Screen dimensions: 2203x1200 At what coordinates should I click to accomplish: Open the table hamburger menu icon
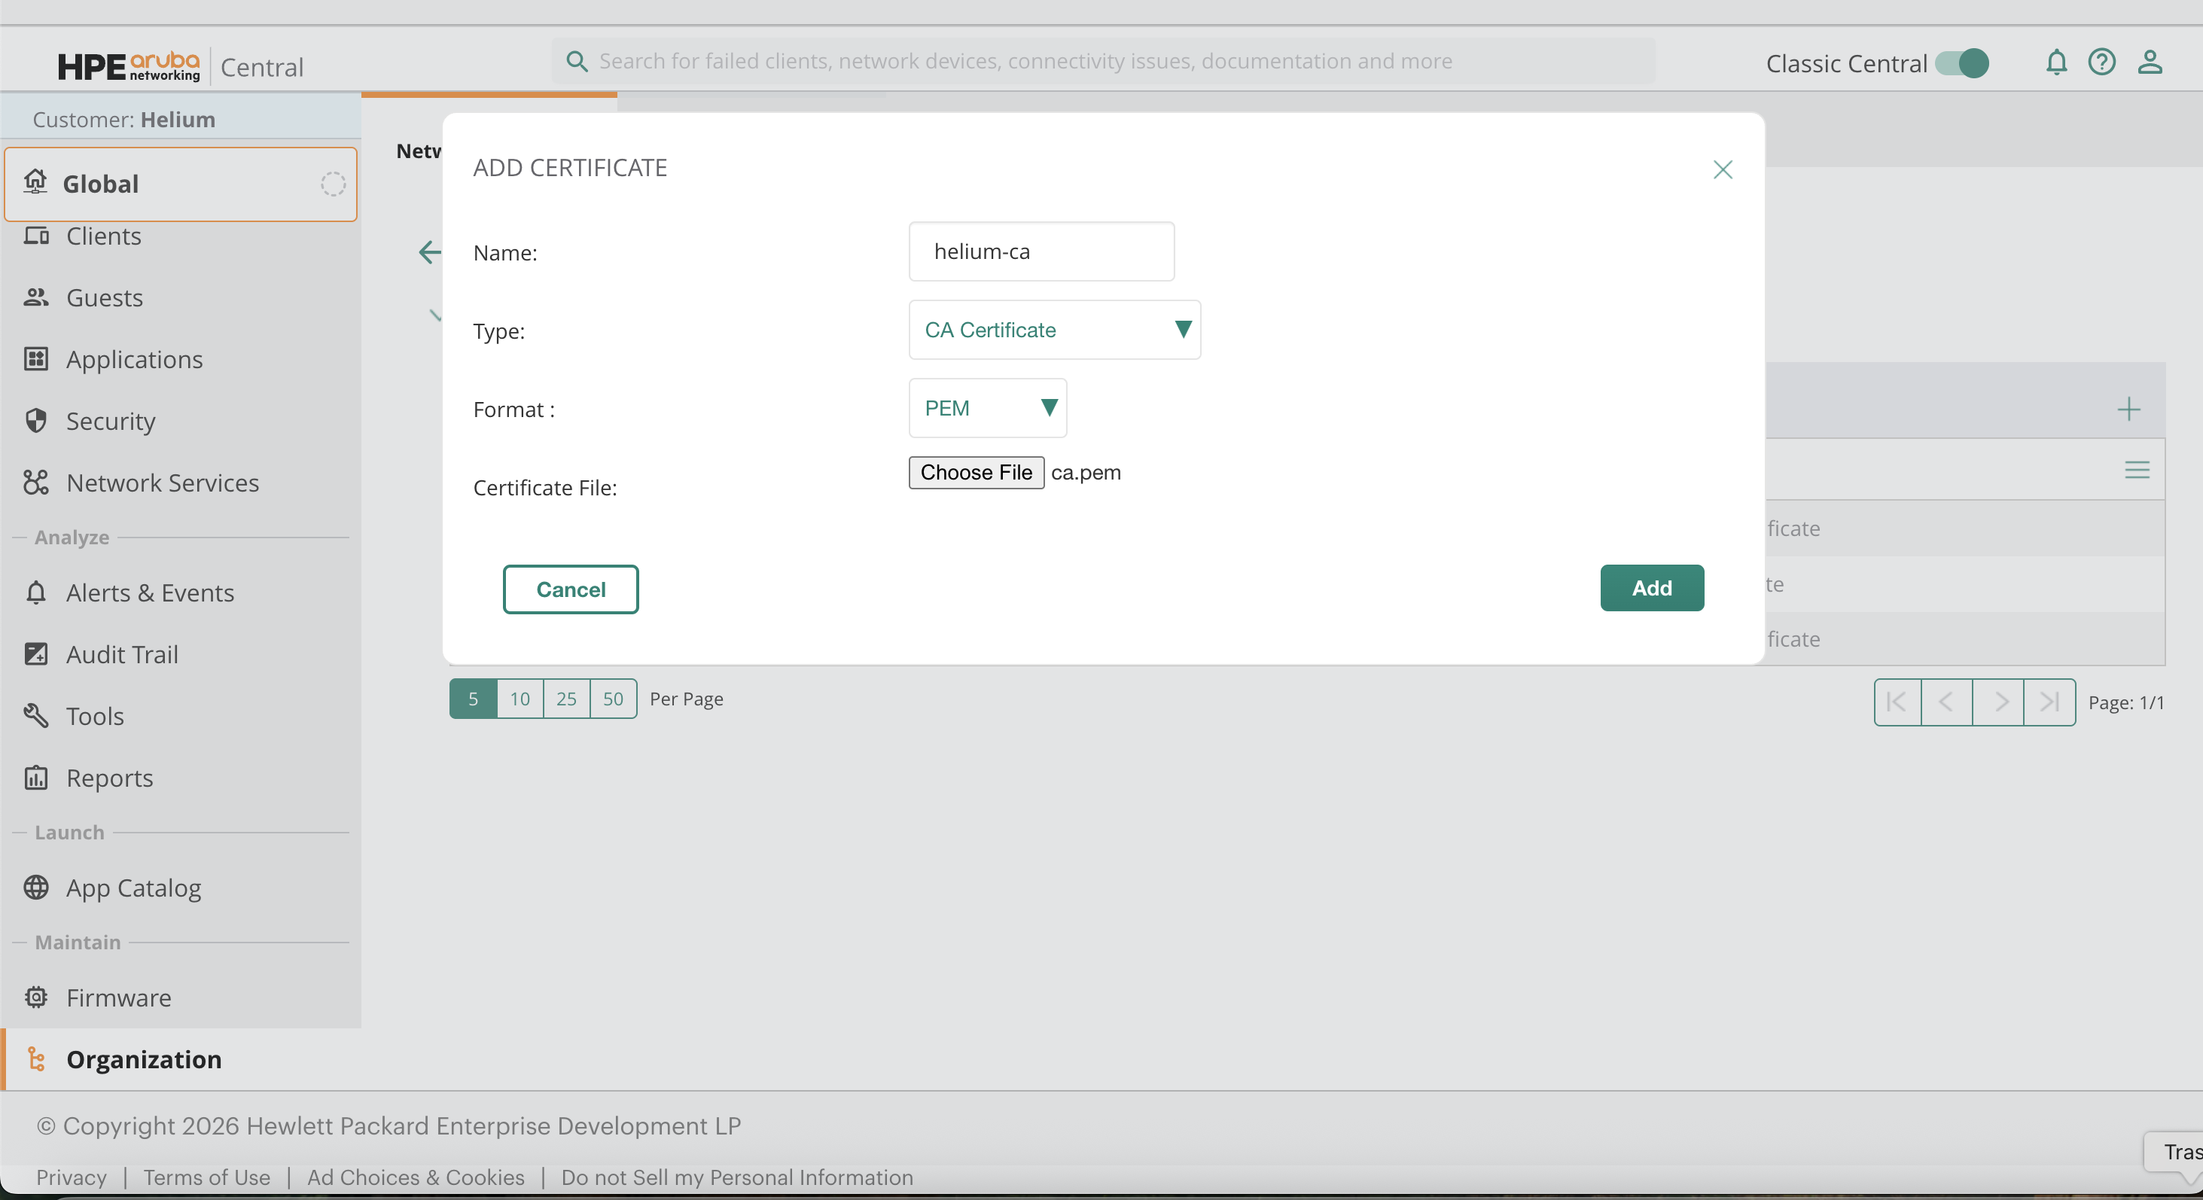(x=2136, y=470)
